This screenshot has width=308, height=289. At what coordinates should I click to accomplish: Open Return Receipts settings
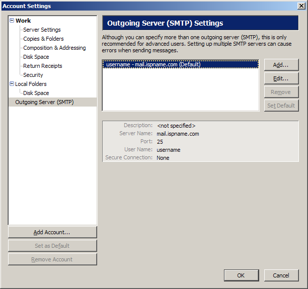43,66
